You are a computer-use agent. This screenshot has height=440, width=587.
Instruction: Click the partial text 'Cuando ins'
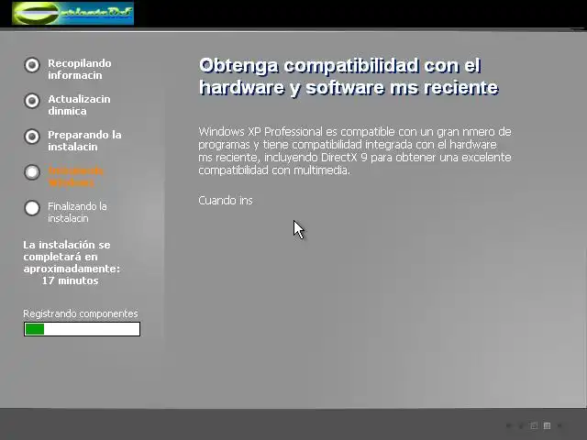(x=226, y=201)
